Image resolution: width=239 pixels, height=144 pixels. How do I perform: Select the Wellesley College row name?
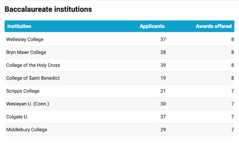tap(25, 39)
